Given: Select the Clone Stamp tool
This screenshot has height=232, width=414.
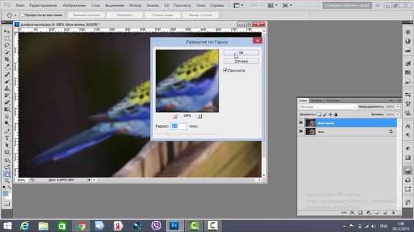Looking at the screenshot, I should click(7, 88).
